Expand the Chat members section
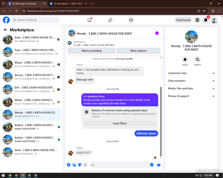This screenshot has width=223, height=178. [191, 81]
